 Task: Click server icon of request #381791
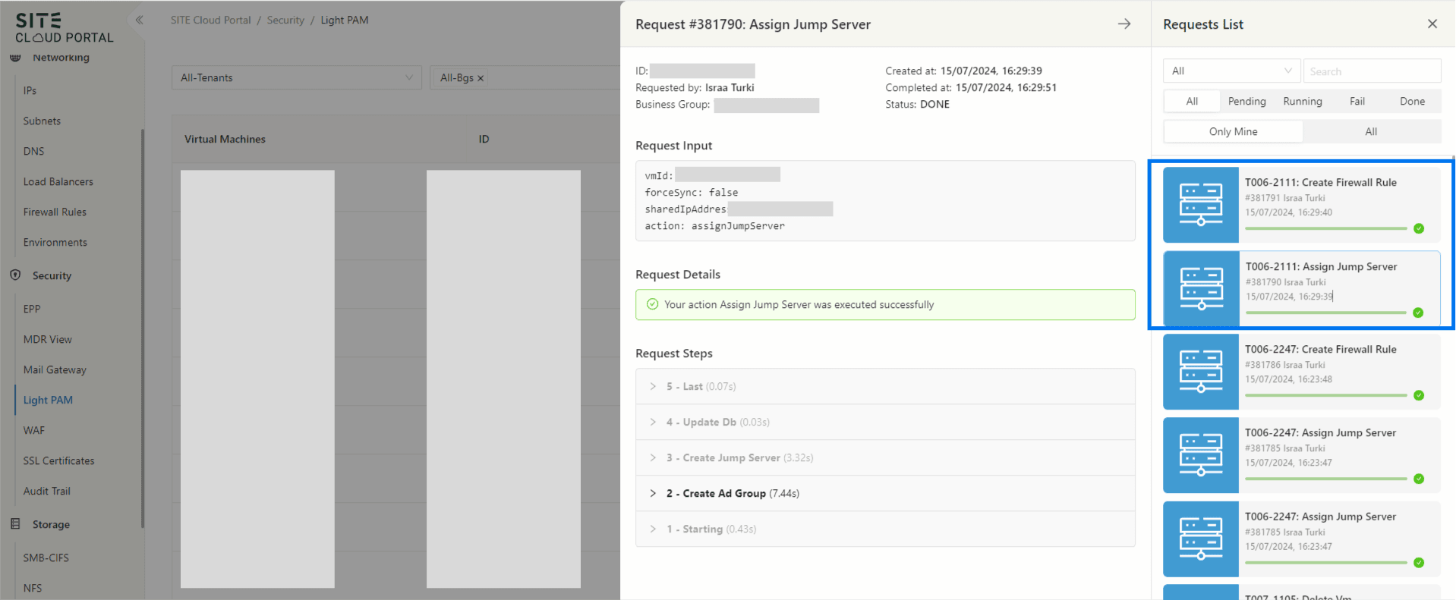[x=1201, y=205]
